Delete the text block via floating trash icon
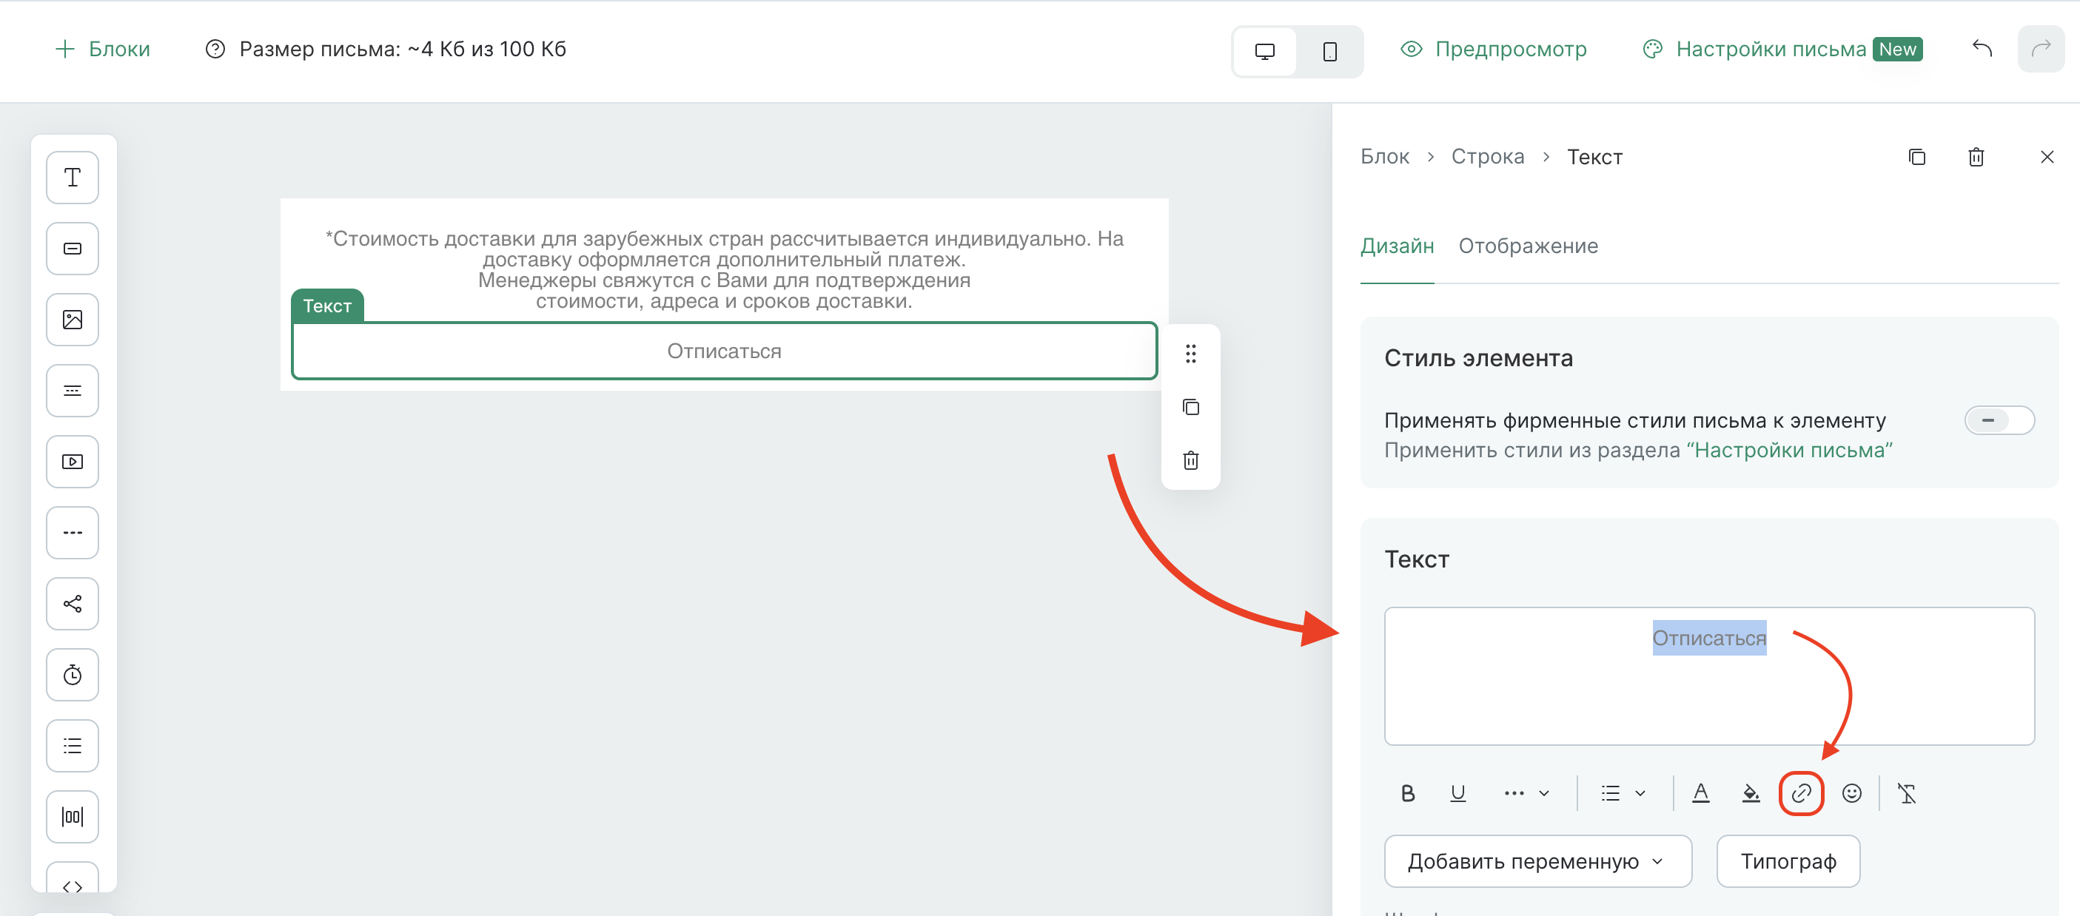 coord(1191,460)
